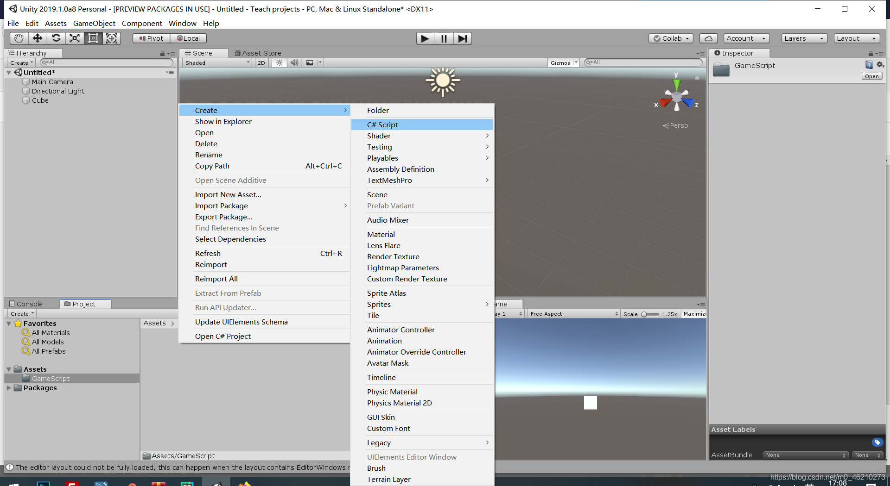Open the Component menu
The height and width of the screenshot is (486, 890).
coord(142,23)
